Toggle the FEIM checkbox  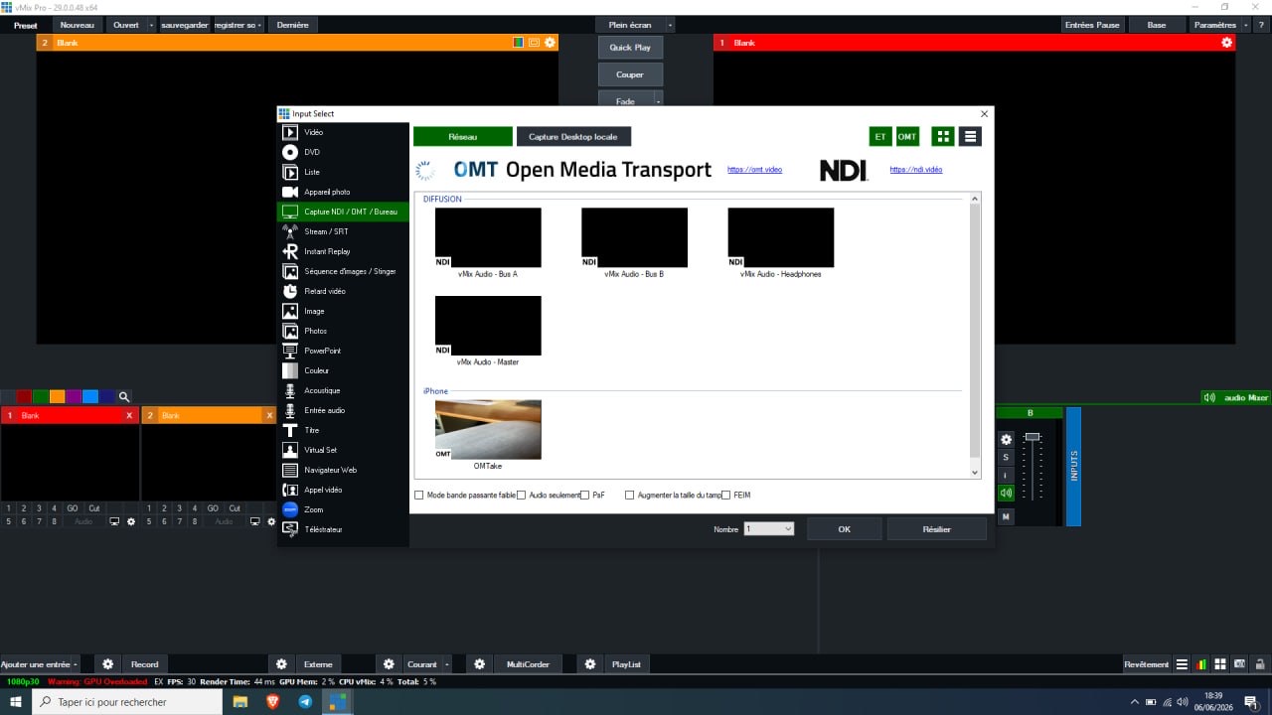pos(726,495)
